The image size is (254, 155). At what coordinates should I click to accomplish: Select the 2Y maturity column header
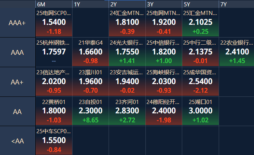[x=127, y=4]
